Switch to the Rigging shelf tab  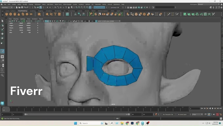coord(41,11)
